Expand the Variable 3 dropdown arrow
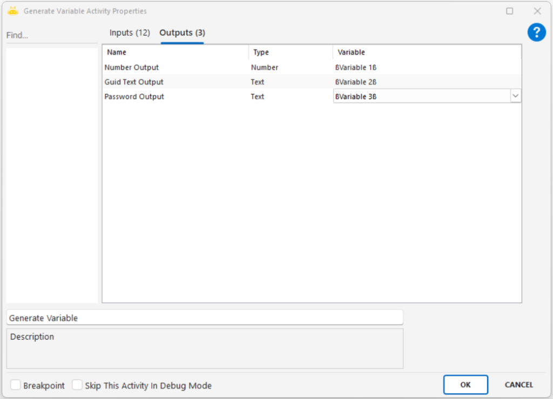This screenshot has width=553, height=399. (x=515, y=96)
